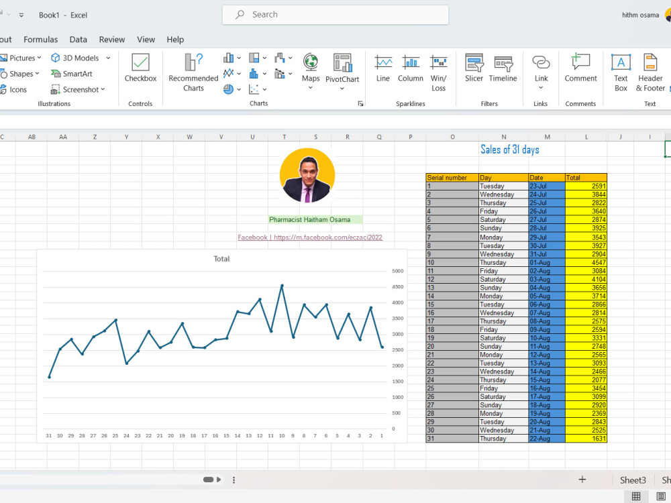
Task: Insert a Link
Action: [541, 68]
